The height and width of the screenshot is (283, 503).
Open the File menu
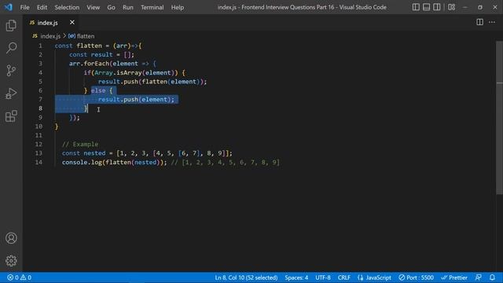tap(24, 7)
